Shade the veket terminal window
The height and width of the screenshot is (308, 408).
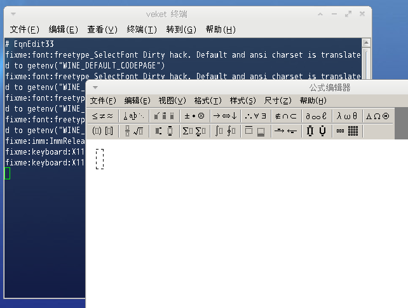pyautogui.click(x=320, y=14)
